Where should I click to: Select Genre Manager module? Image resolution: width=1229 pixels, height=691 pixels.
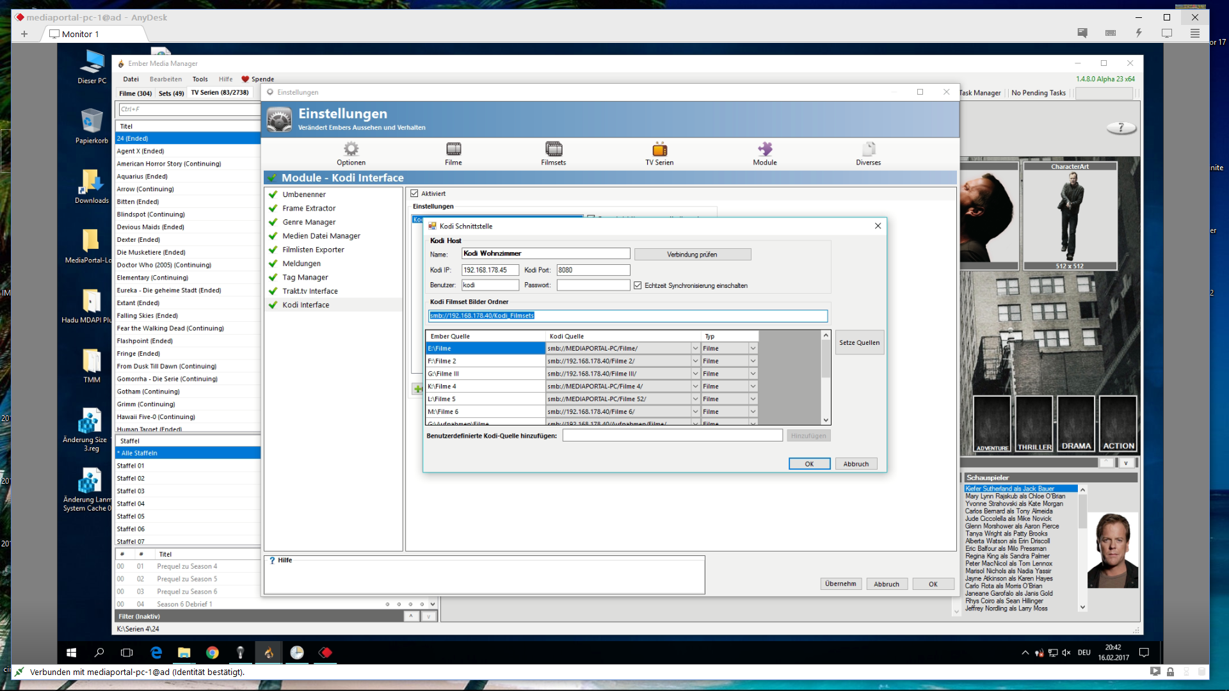click(309, 222)
